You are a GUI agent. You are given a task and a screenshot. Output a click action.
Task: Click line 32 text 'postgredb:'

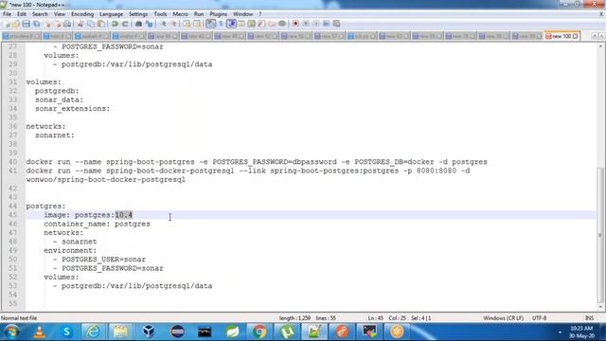click(57, 91)
